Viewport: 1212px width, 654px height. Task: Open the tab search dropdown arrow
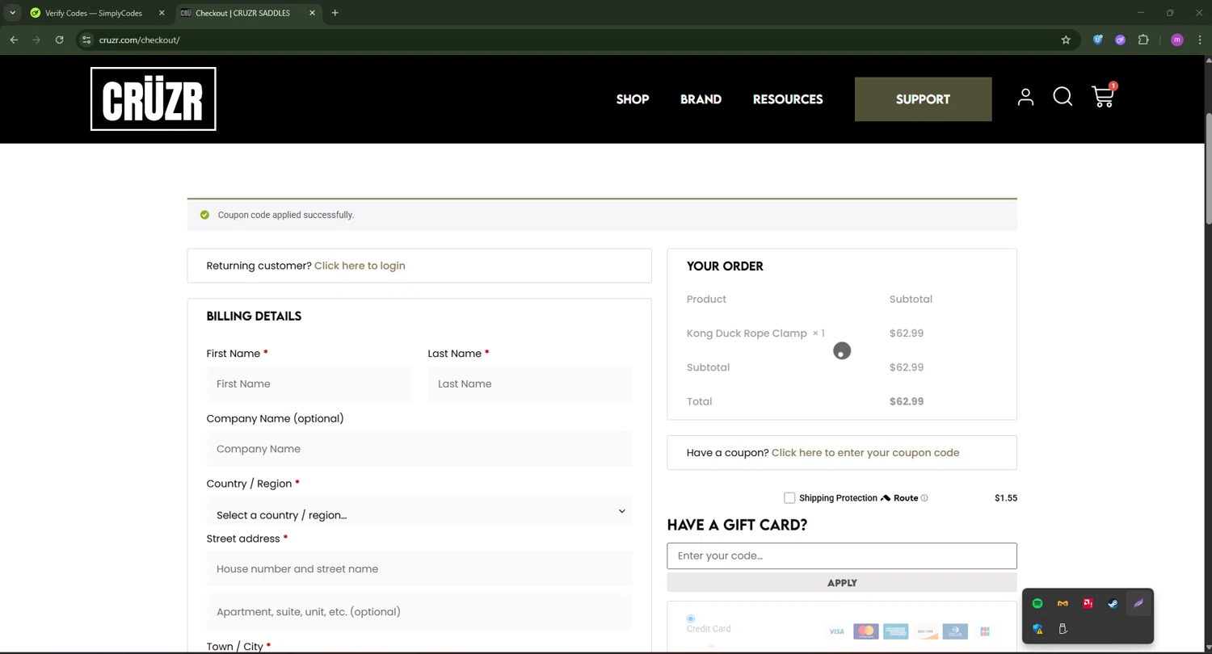12,13
